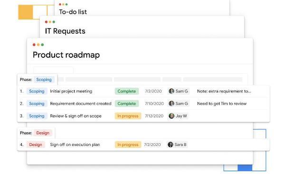
Task: Click the 7/10/2020 date cell
Action: point(154,104)
